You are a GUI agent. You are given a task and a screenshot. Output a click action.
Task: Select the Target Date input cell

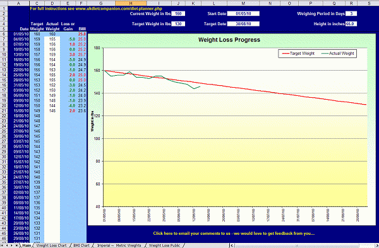tap(243, 24)
